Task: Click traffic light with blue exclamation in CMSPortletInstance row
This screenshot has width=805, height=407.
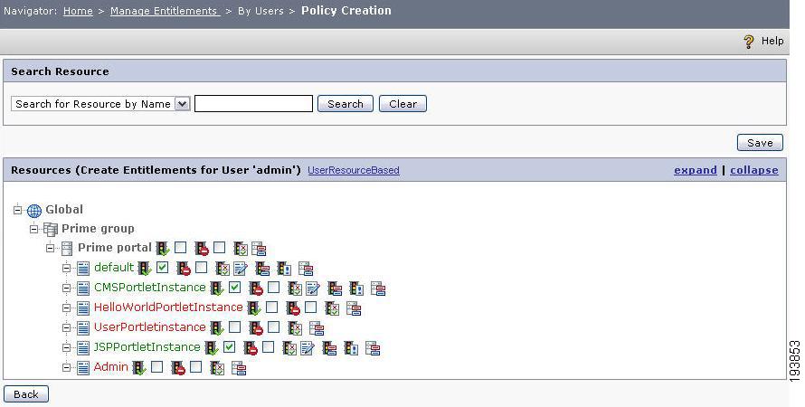Action: pos(356,289)
